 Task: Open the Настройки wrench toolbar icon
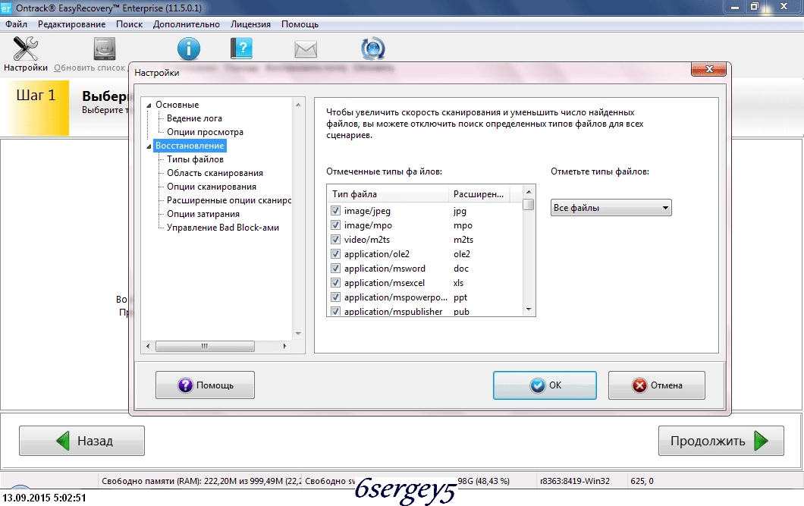tap(25, 49)
